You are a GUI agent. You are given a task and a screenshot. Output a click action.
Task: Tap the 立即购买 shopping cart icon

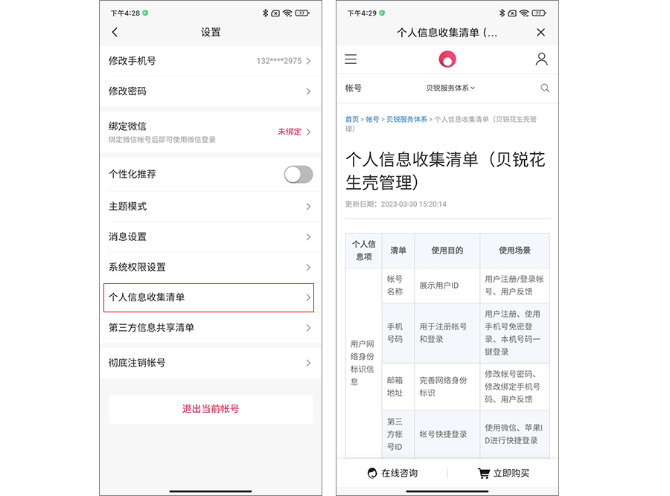(484, 473)
